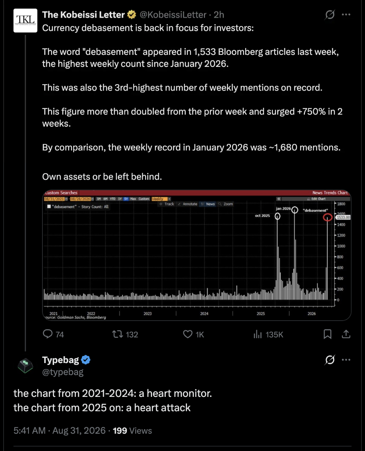View analytics showing 135K views
Image resolution: width=365 pixels, height=451 pixels.
[268, 334]
